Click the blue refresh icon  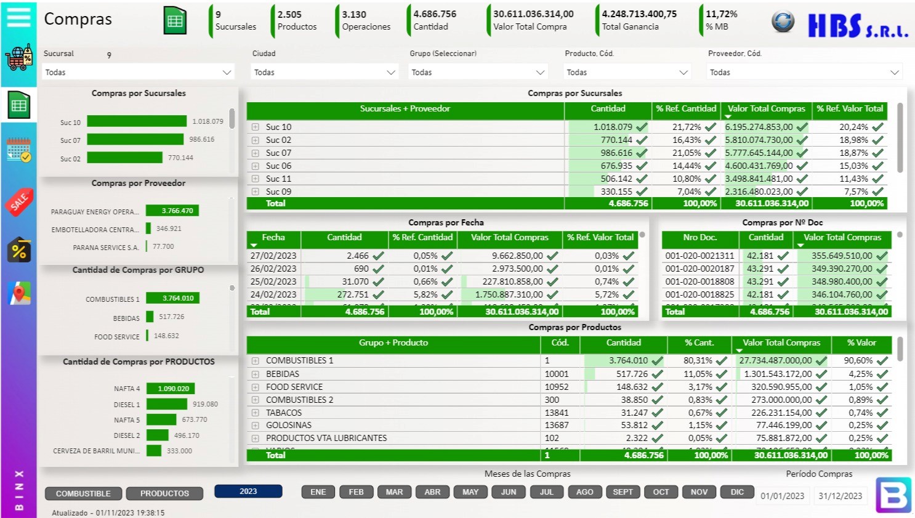783,22
